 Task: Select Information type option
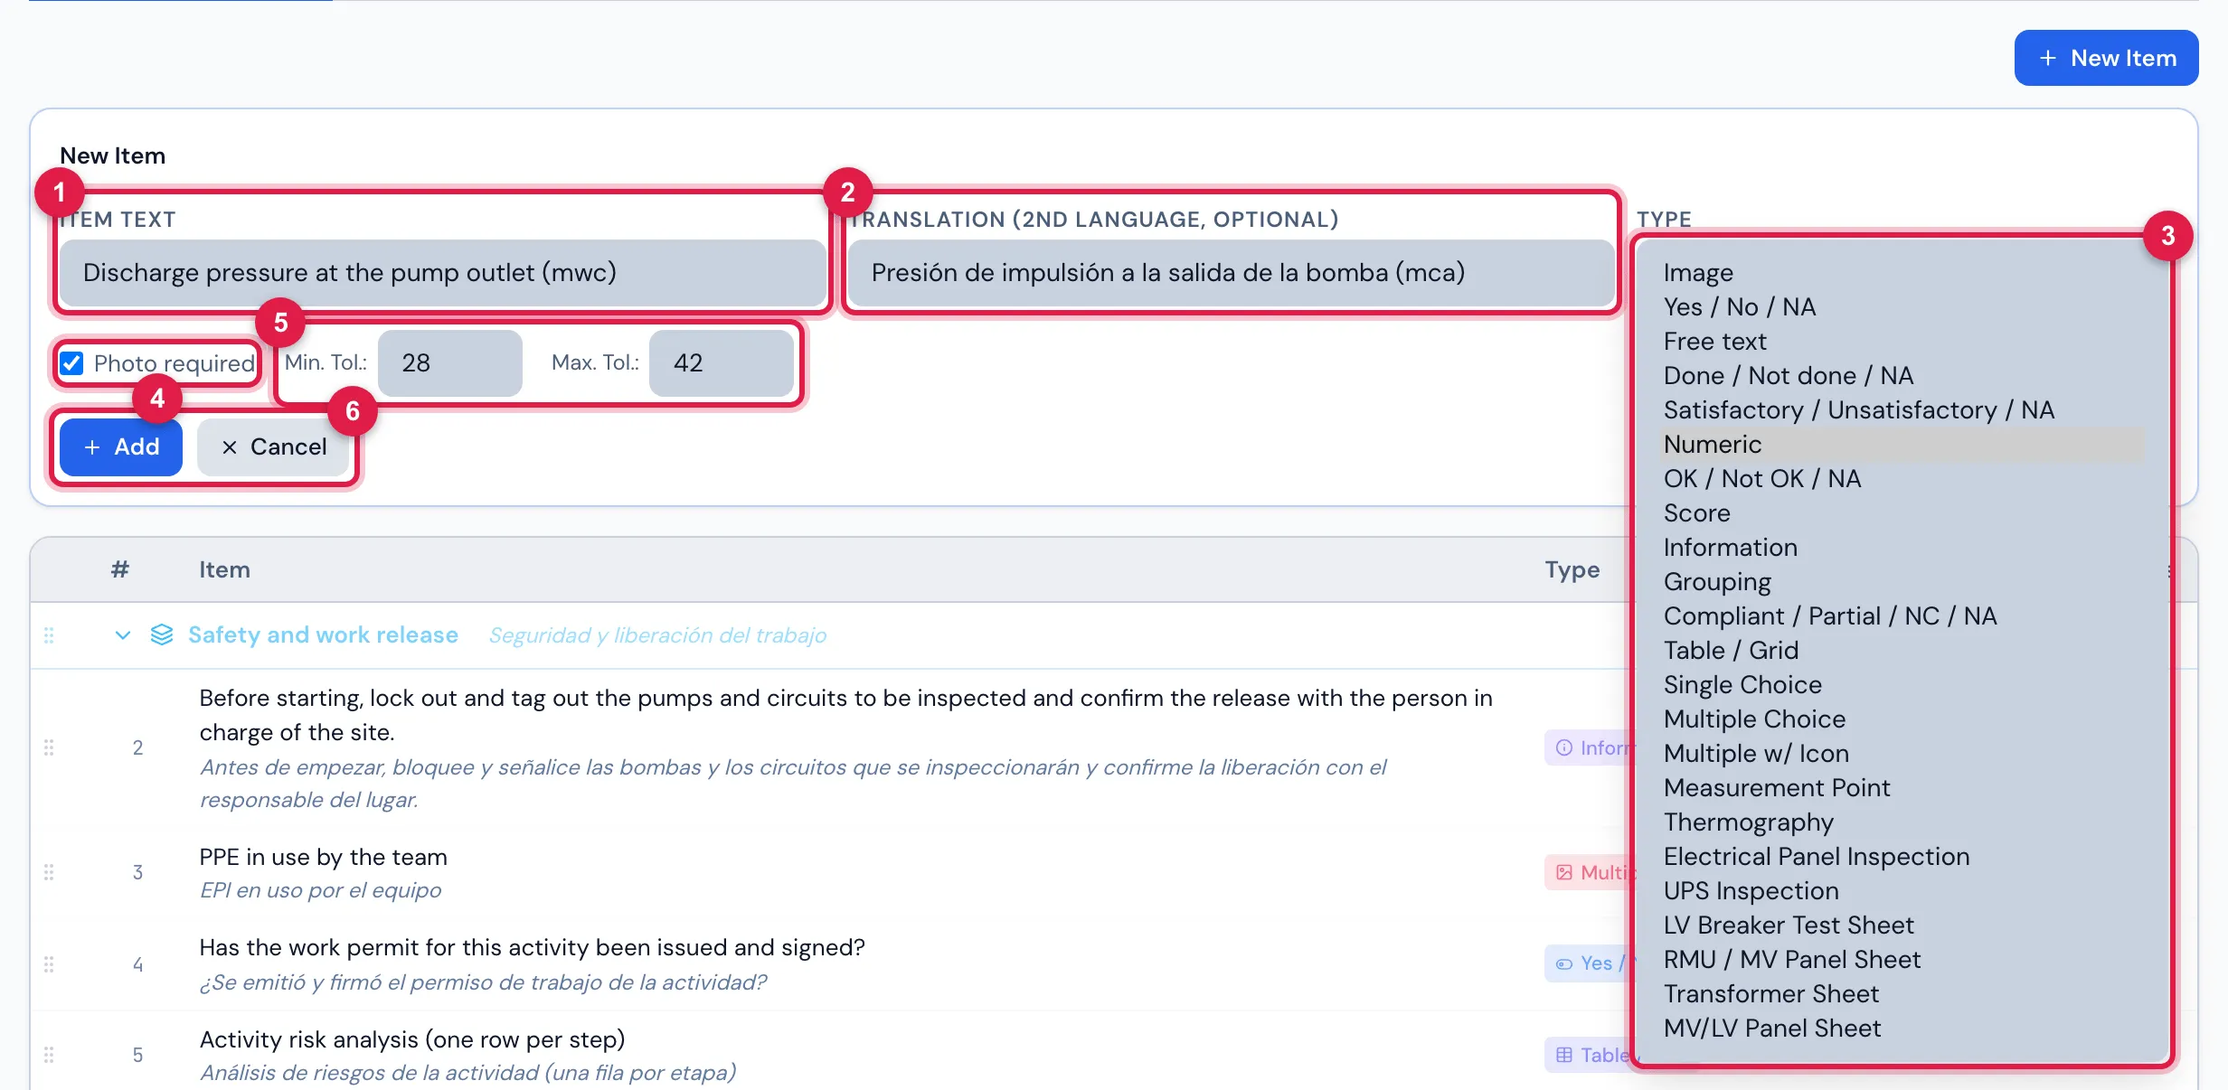tap(1903, 548)
